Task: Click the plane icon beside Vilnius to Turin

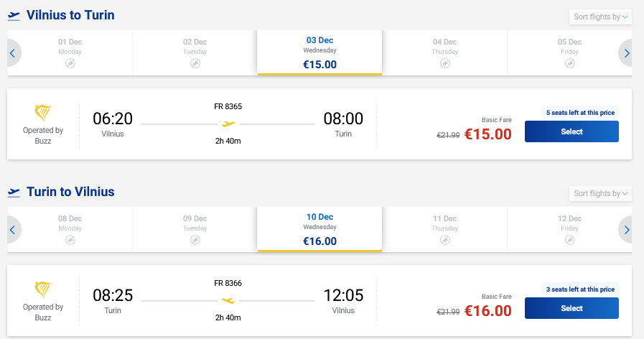Action: [14, 16]
